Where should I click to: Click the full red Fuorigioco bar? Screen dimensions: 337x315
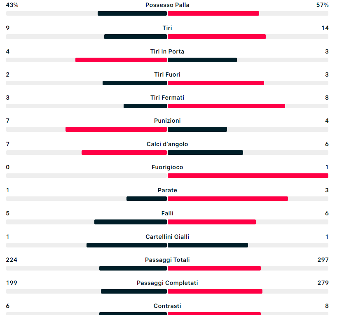(x=248, y=176)
